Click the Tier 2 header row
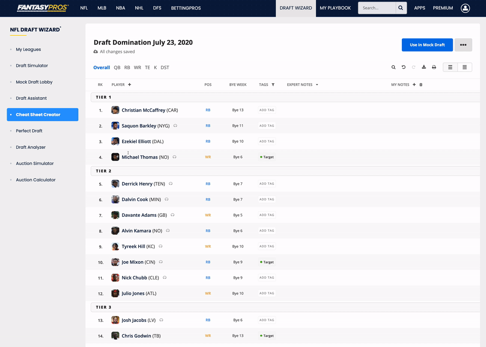The height and width of the screenshot is (347, 486). 286,171
